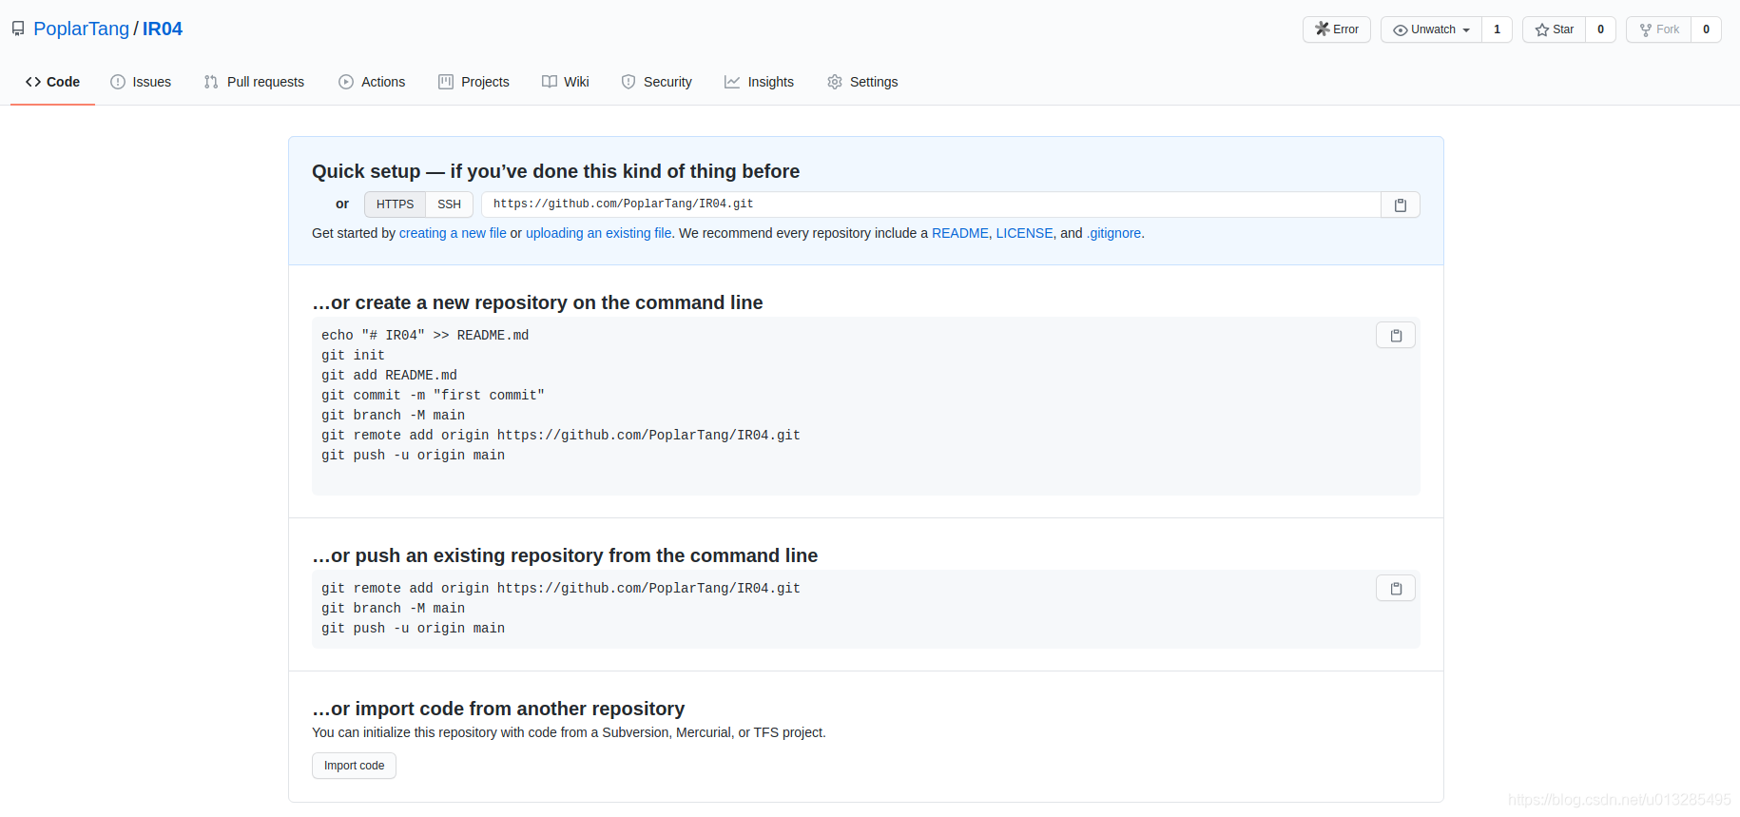Screen dimensions: 1740x817
Task: View the forks count next to Fork
Action: click(1706, 29)
